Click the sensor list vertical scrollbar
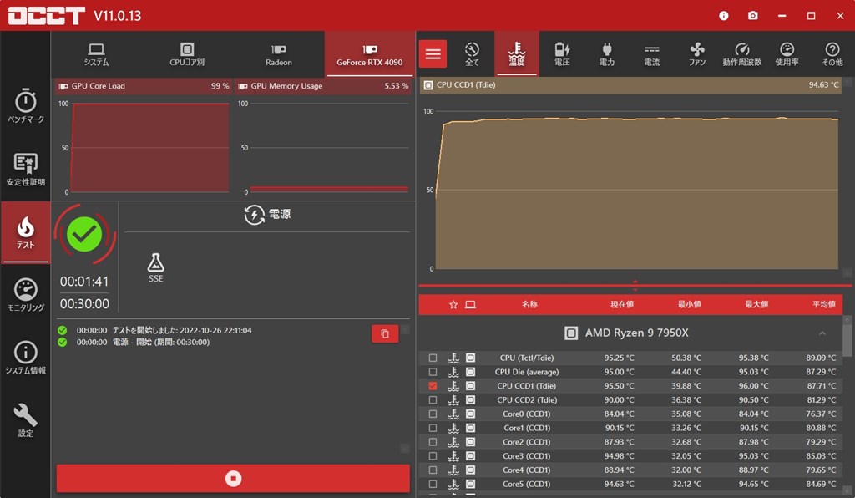Screen dimensions: 855x498 tap(847, 338)
